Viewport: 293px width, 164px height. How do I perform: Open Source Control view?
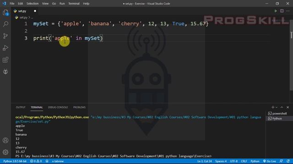pyautogui.click(x=5, y=36)
